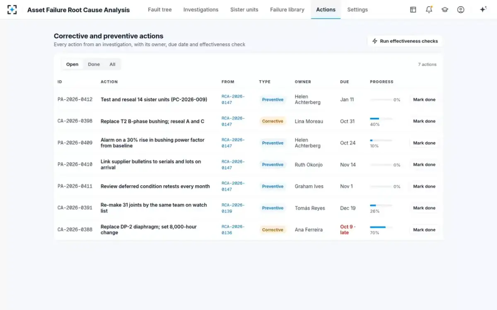Mark CA-2026-0388 as done
This screenshot has height=310, width=497.
click(424, 230)
